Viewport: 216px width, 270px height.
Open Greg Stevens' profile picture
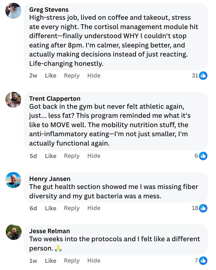tap(13, 11)
